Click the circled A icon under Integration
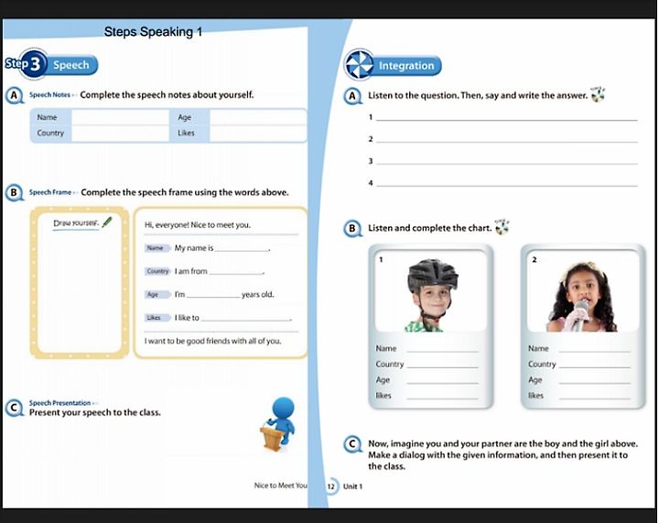 point(352,96)
